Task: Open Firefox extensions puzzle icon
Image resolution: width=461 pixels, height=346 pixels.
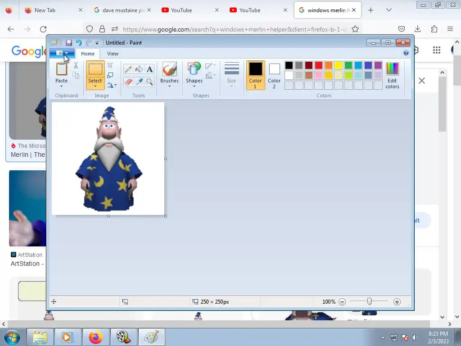Action: pos(434,29)
